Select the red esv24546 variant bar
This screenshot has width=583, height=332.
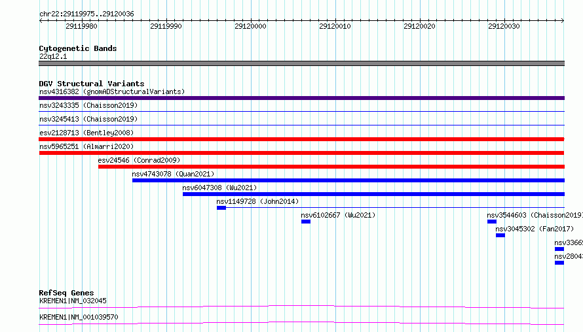[331, 167]
